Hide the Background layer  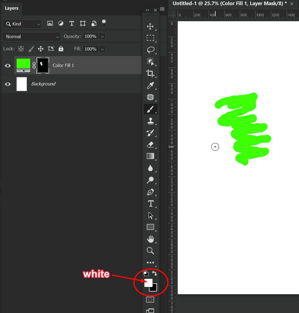pos(7,84)
